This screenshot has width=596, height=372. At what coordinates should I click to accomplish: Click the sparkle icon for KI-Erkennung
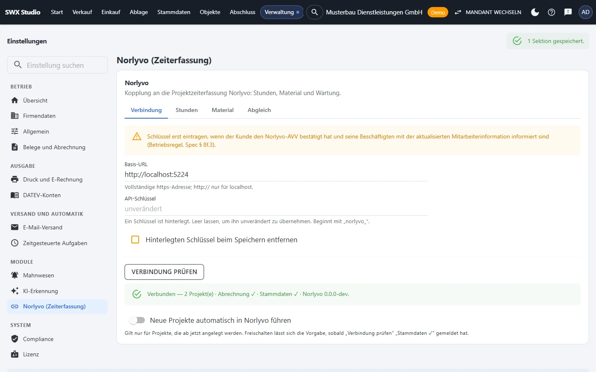click(x=15, y=291)
